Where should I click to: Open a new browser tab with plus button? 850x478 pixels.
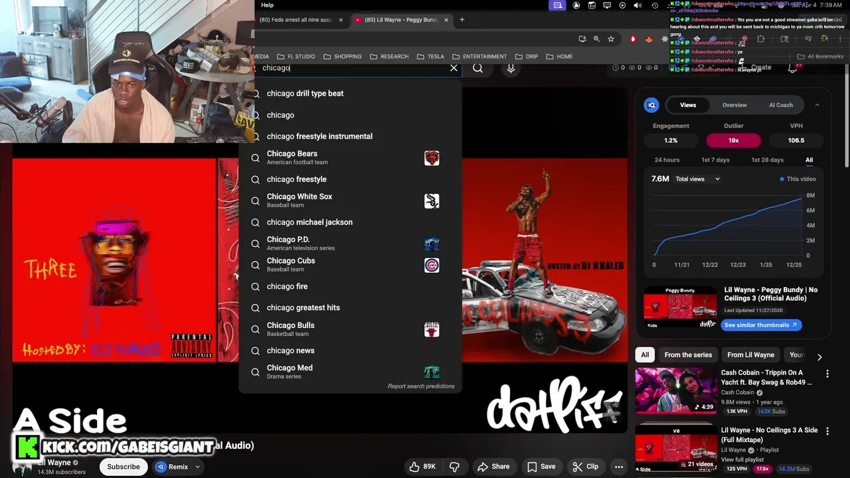point(462,20)
